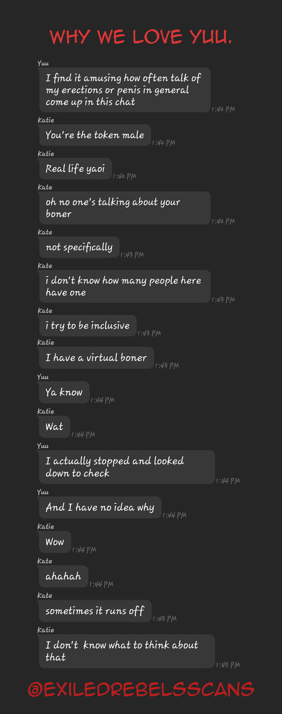The width and height of the screenshot is (282, 714).
Task: Tap the "I don't know what to think" message
Action: [126, 651]
